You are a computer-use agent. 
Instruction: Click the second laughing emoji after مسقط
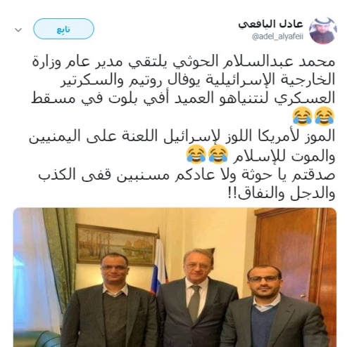click(302, 116)
